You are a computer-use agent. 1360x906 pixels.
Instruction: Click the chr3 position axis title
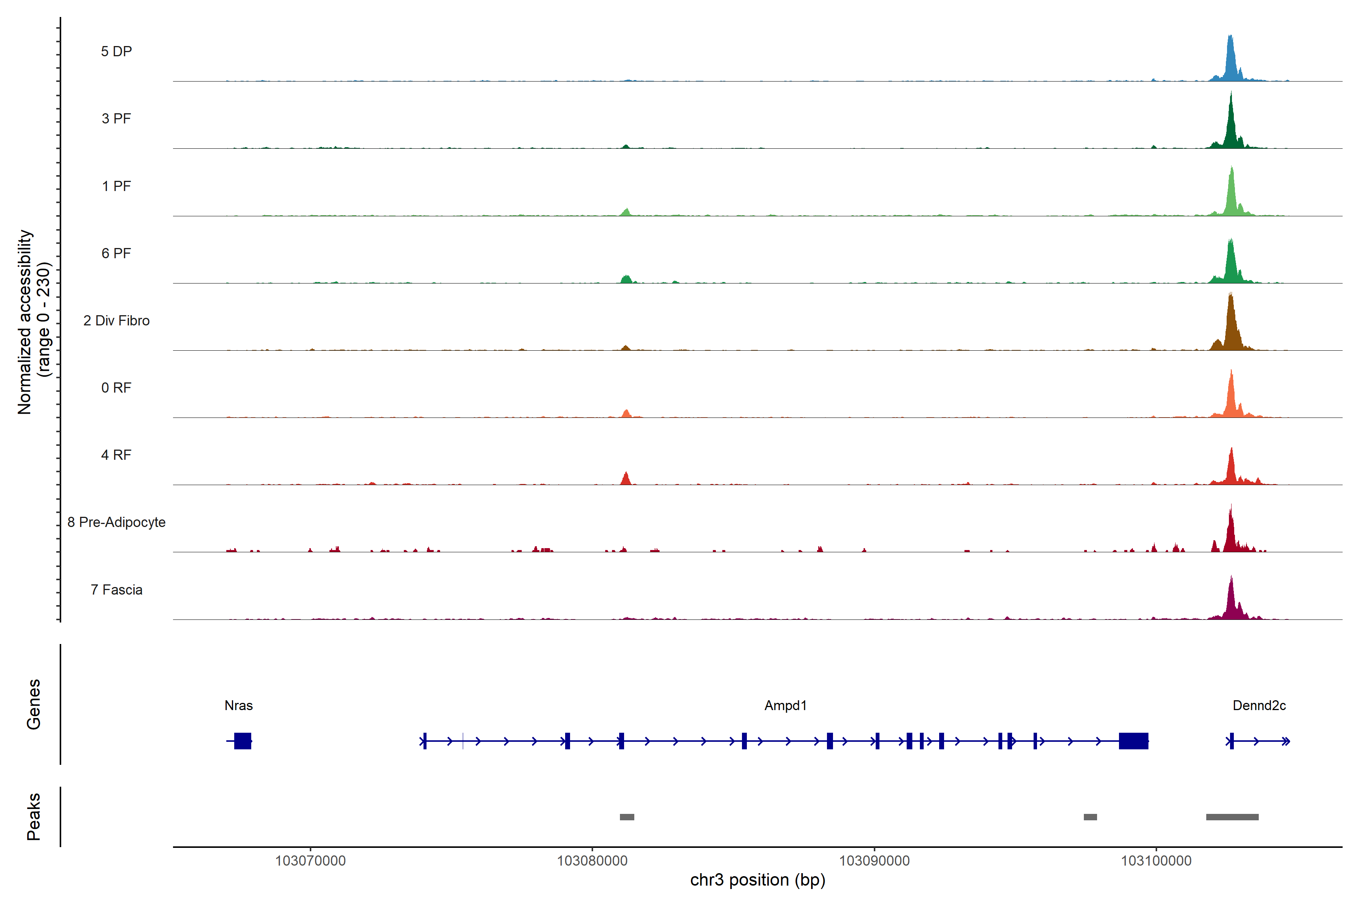tap(757, 880)
